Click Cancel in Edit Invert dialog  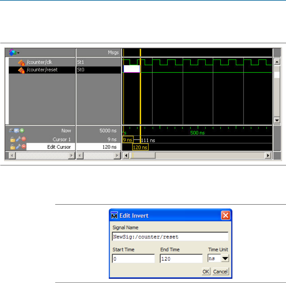pos(220,271)
